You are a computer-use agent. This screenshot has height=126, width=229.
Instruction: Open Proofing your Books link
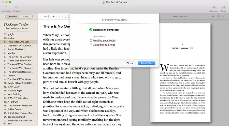pos(104,40)
